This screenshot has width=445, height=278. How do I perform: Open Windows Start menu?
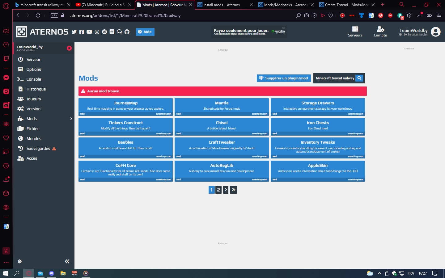5,273
